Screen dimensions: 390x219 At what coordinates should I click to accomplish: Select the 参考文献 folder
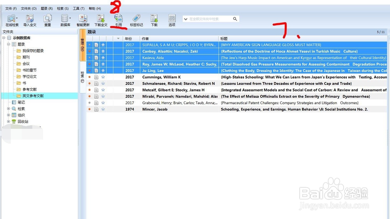(x=29, y=89)
